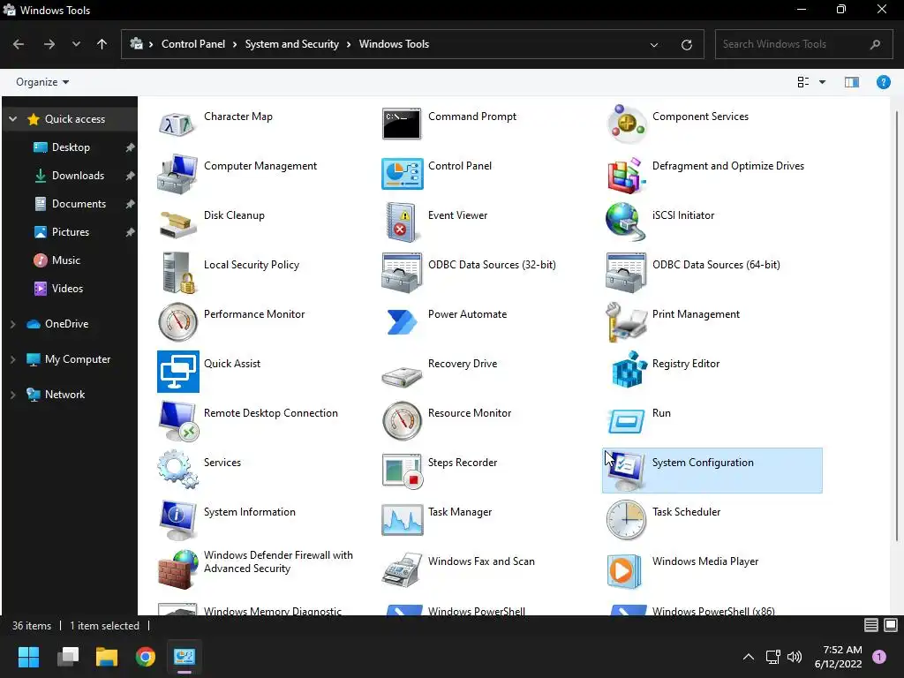The image size is (904, 678).
Task: Refresh the Windows Tools folder
Action: (x=686, y=44)
